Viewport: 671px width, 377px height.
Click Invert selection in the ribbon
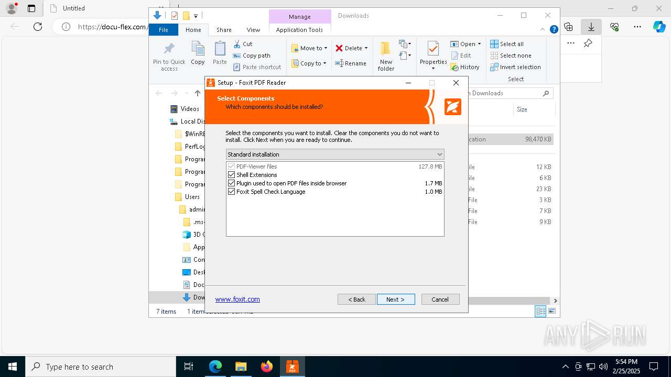(515, 67)
